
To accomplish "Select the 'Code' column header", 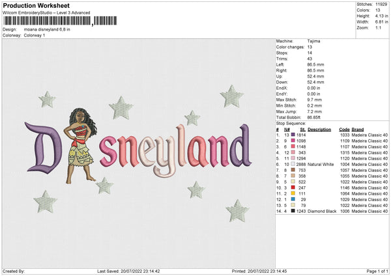I will (344, 130).
